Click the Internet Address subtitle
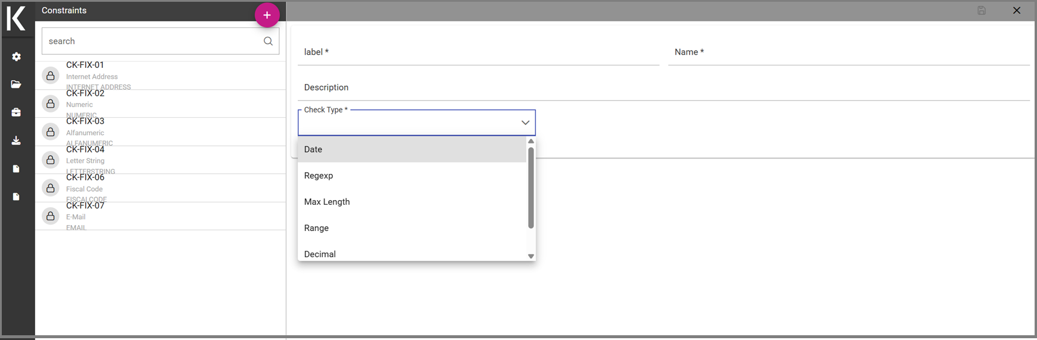Screen dimensions: 1037x340 tap(92, 77)
